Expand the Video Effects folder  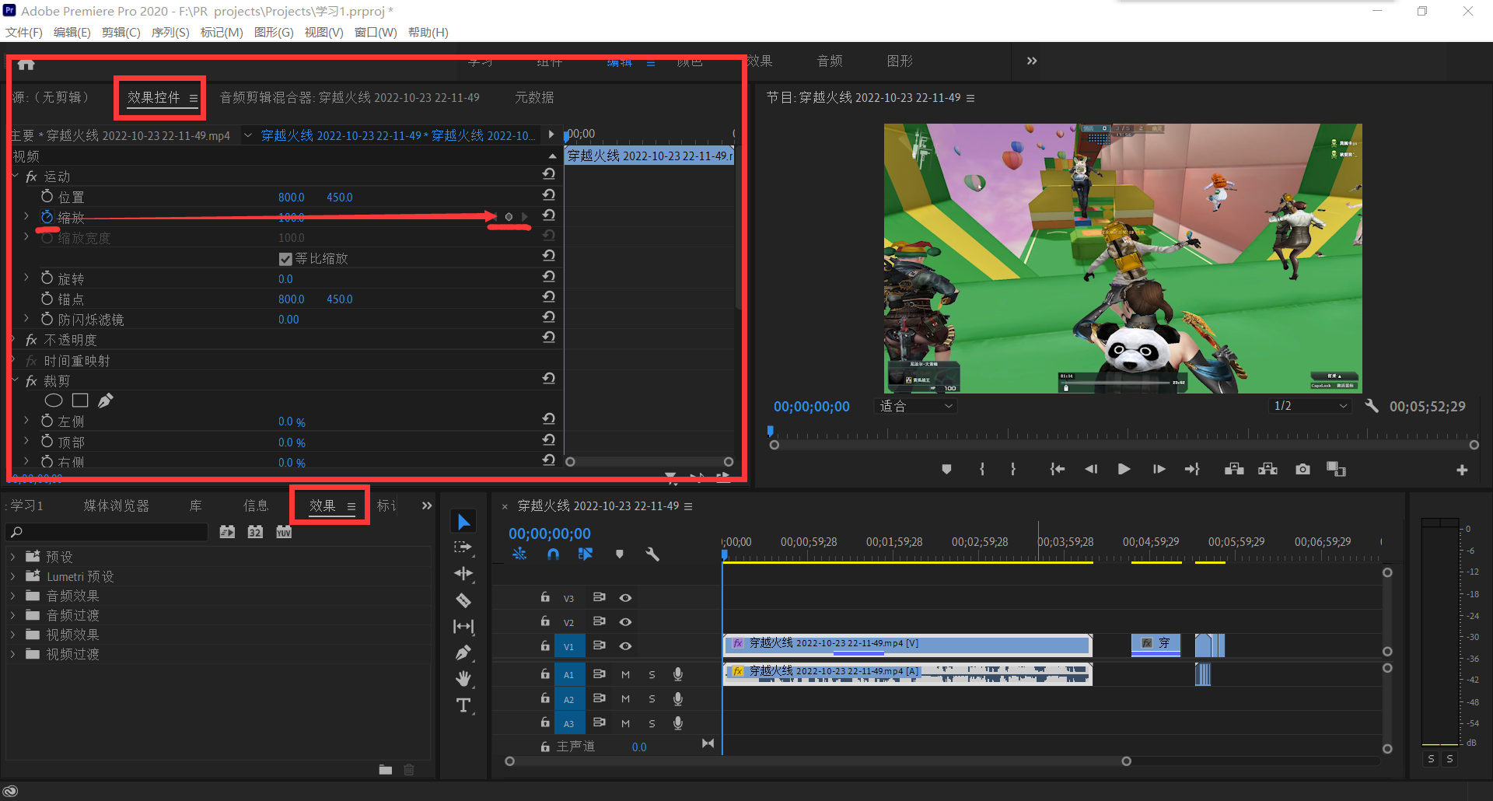click(12, 635)
